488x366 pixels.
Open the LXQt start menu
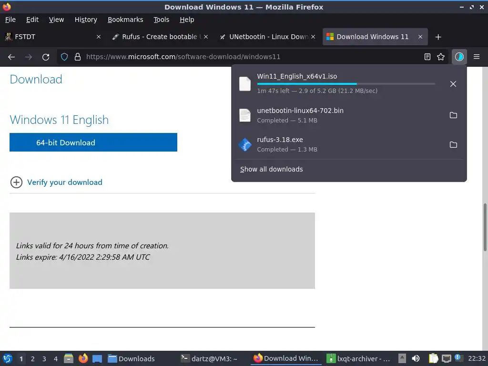click(x=8, y=358)
